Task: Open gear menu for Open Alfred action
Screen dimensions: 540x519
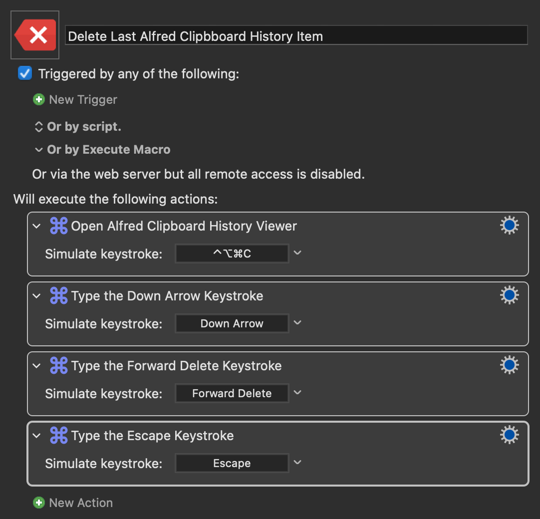Action: [510, 225]
